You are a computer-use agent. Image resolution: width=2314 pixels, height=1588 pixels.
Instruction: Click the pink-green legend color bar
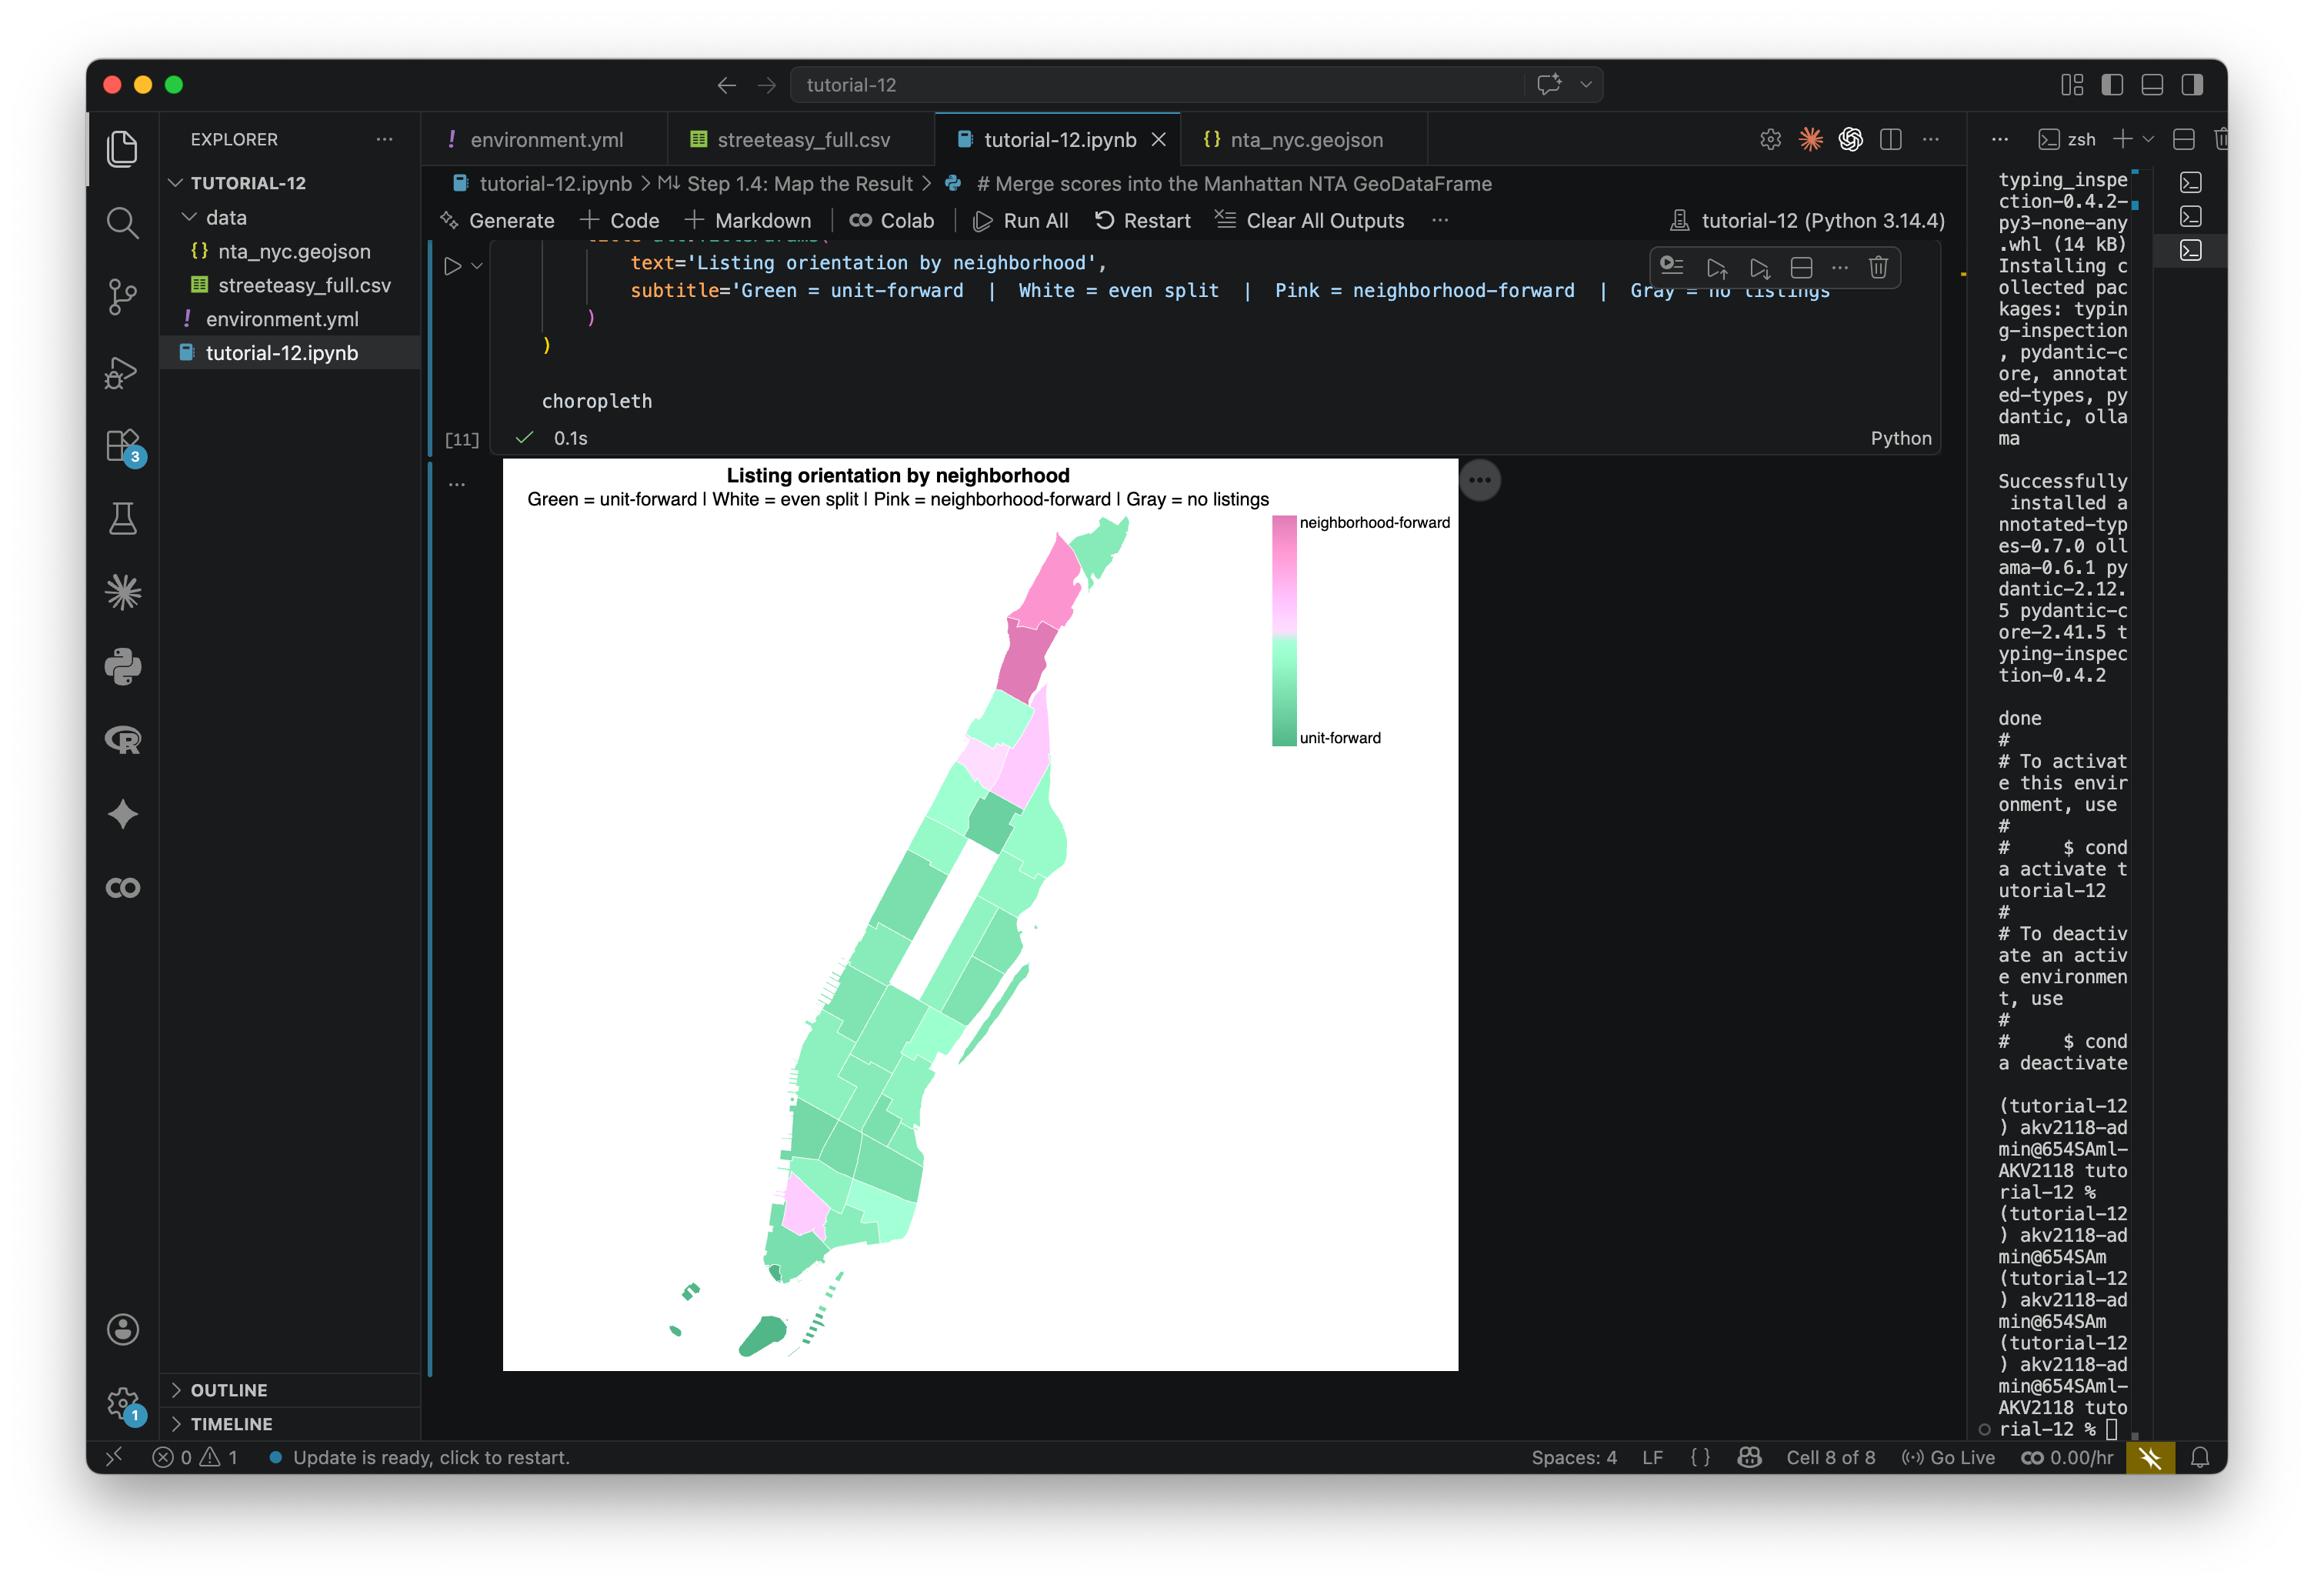1285,630
